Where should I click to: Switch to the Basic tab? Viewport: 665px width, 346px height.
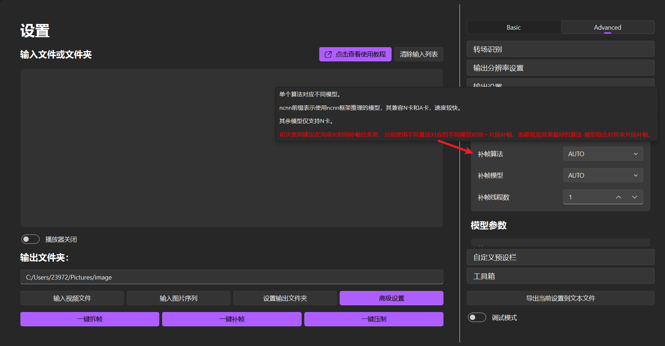(514, 28)
